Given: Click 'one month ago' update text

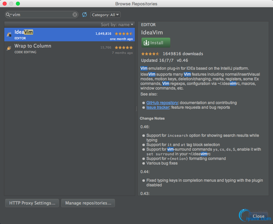Looking at the screenshot, I should 121,39.
